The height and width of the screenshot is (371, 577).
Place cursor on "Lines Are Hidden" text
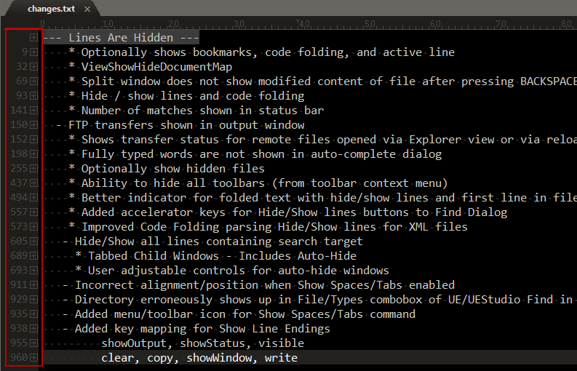[121, 38]
